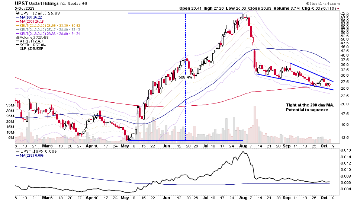Click the red down-arrow change indicator

(338, 9)
